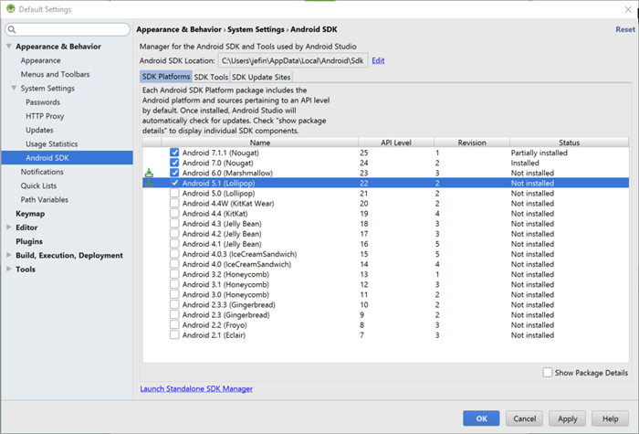Viewport: 639px width, 434px height.
Task: Open Usage Statistics settings
Action: click(x=51, y=143)
